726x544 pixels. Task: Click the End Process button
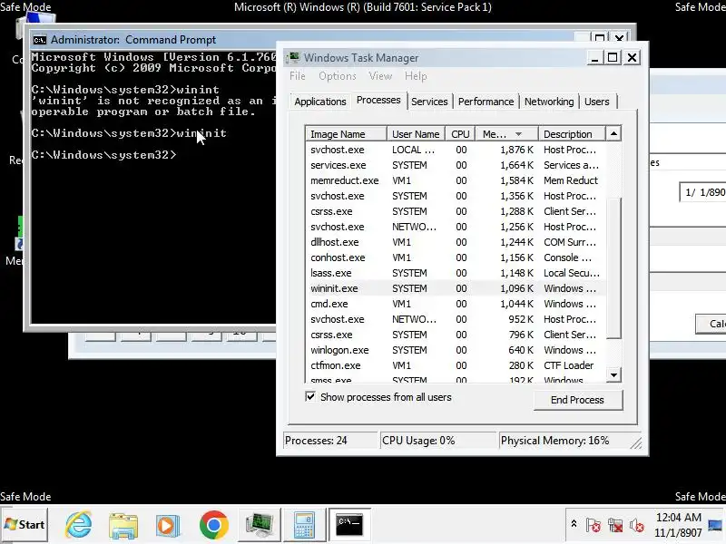tap(577, 400)
